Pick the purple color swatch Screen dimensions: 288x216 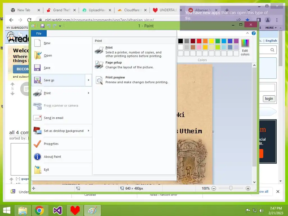(236, 41)
